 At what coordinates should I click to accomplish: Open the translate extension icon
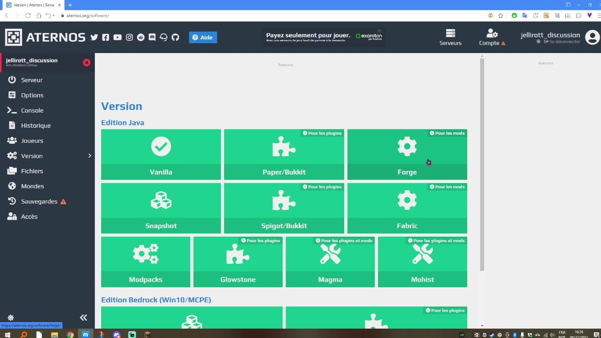coord(525,15)
